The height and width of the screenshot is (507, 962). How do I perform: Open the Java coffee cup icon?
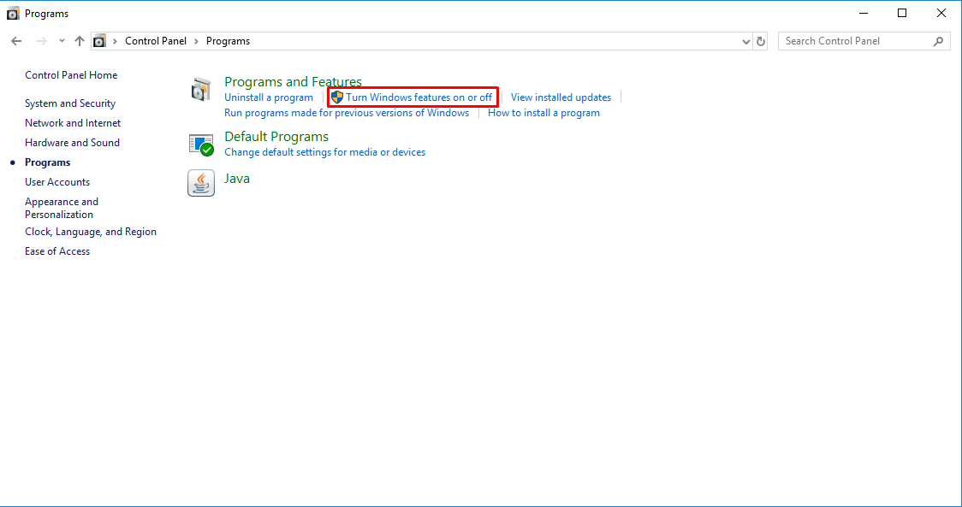point(201,183)
